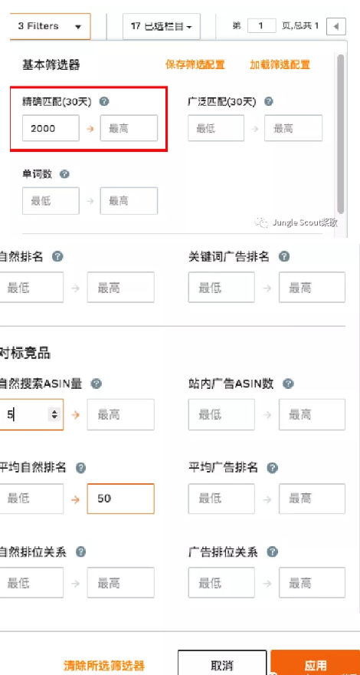
Task: Open the 17 已选栏目 dropdown
Action: click(x=162, y=26)
